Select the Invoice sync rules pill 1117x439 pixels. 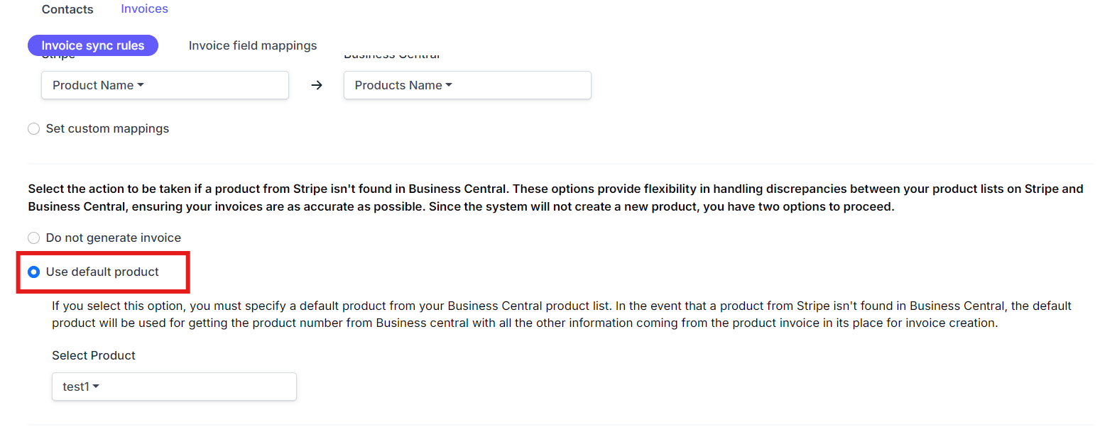[93, 45]
